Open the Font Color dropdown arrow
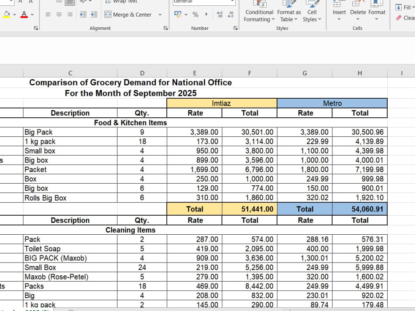The width and height of the screenshot is (415, 311). click(x=32, y=15)
